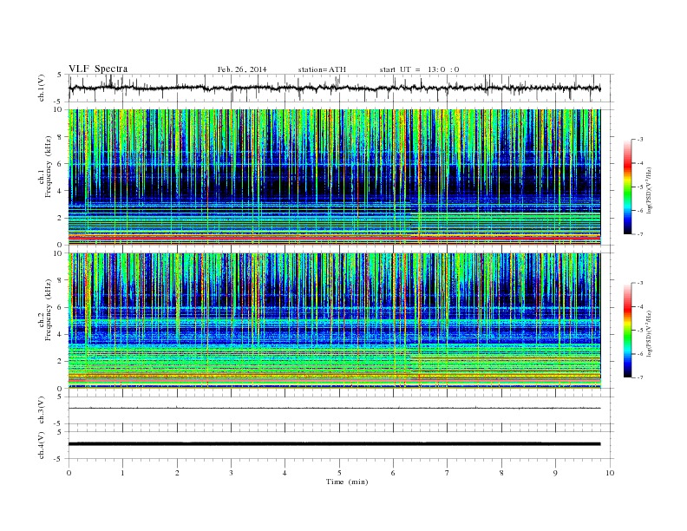
Task: Click the 'station=ATH' label
Action: pyautogui.click(x=322, y=69)
